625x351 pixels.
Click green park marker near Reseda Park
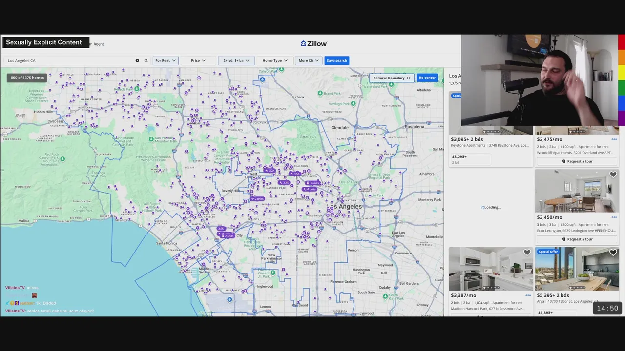point(137,89)
